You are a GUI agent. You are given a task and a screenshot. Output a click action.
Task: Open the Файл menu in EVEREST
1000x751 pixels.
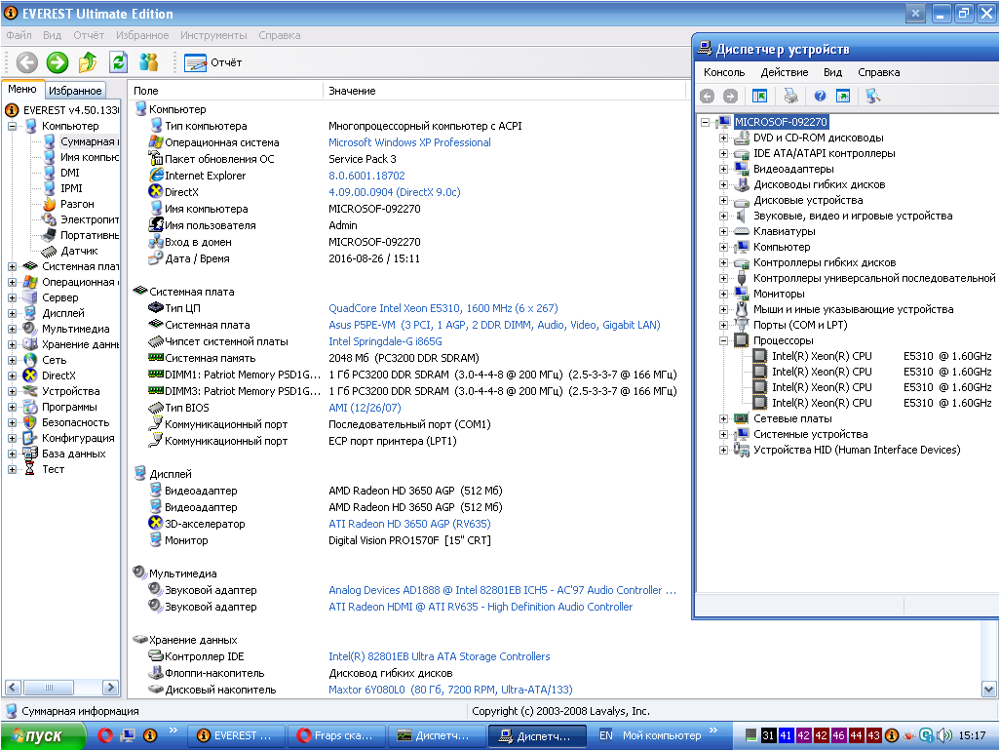click(19, 35)
